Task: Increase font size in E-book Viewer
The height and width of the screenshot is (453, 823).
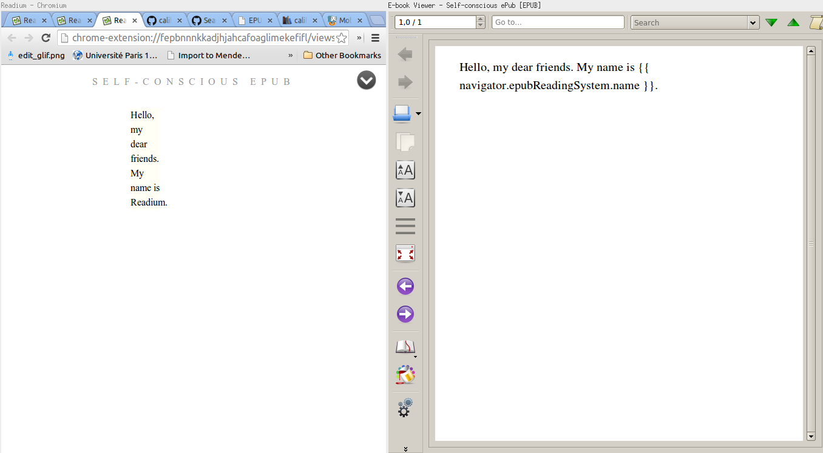Action: (x=405, y=170)
